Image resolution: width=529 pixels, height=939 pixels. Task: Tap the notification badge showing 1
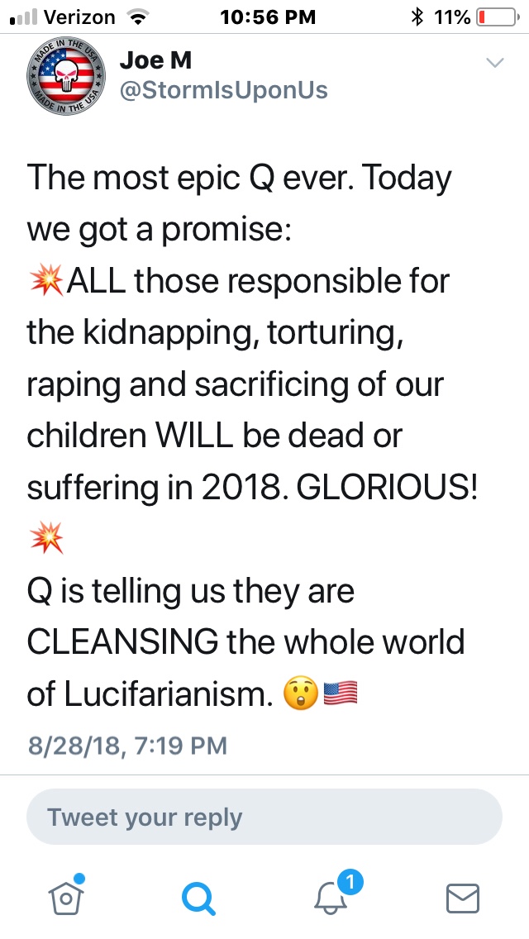pos(350,883)
